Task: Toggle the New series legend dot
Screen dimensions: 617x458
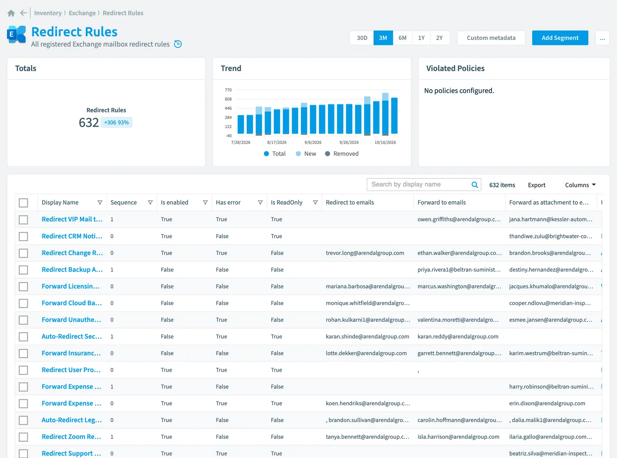Action: tap(298, 154)
